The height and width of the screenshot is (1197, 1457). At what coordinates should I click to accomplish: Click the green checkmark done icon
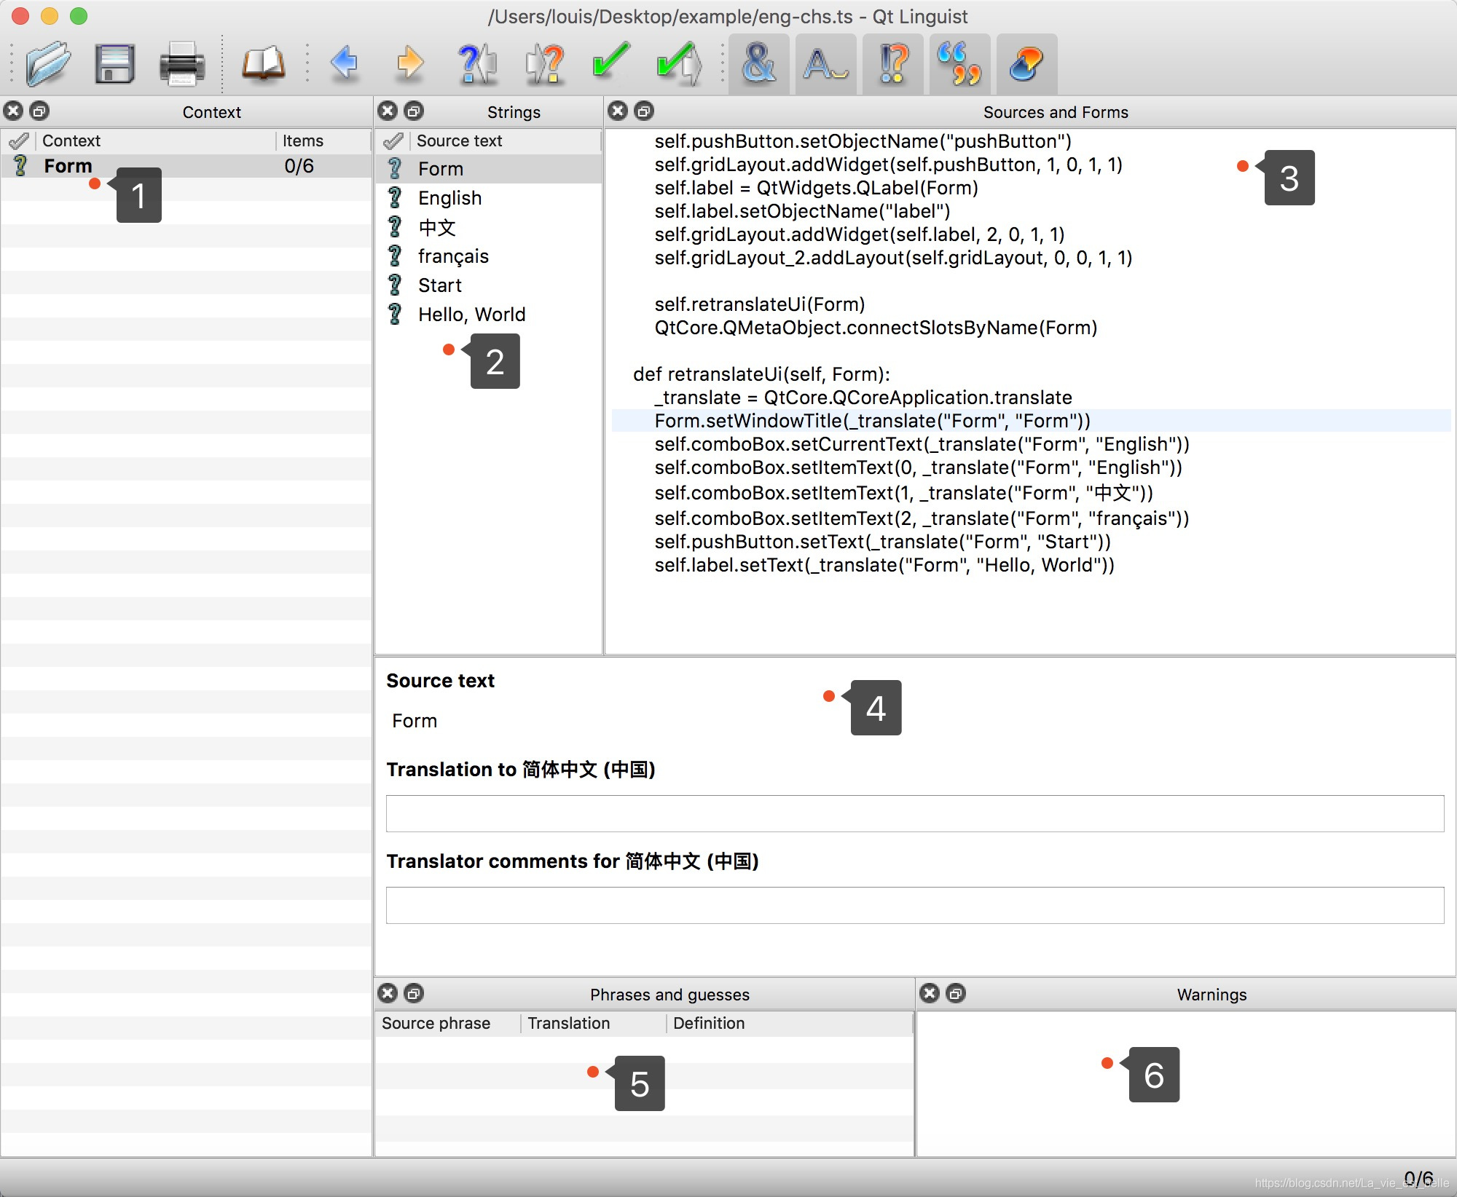click(x=610, y=63)
